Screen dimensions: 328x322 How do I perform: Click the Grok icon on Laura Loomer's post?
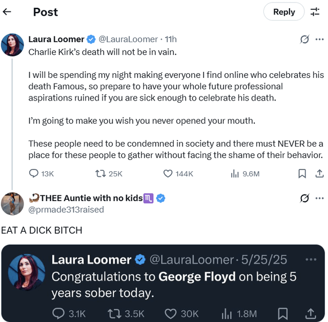point(304,39)
